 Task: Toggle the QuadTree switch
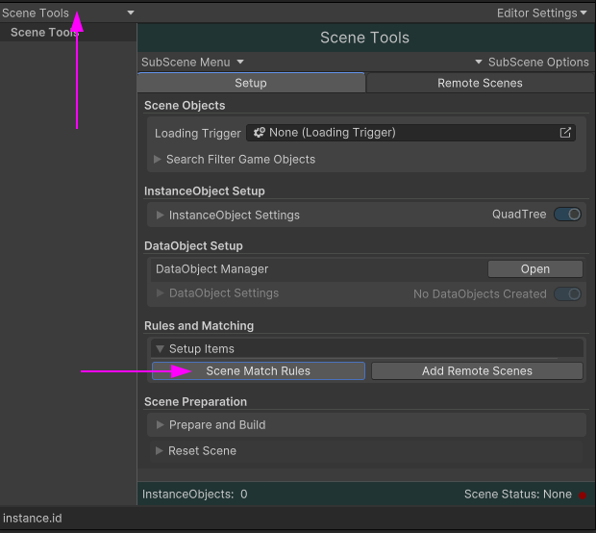[567, 215]
